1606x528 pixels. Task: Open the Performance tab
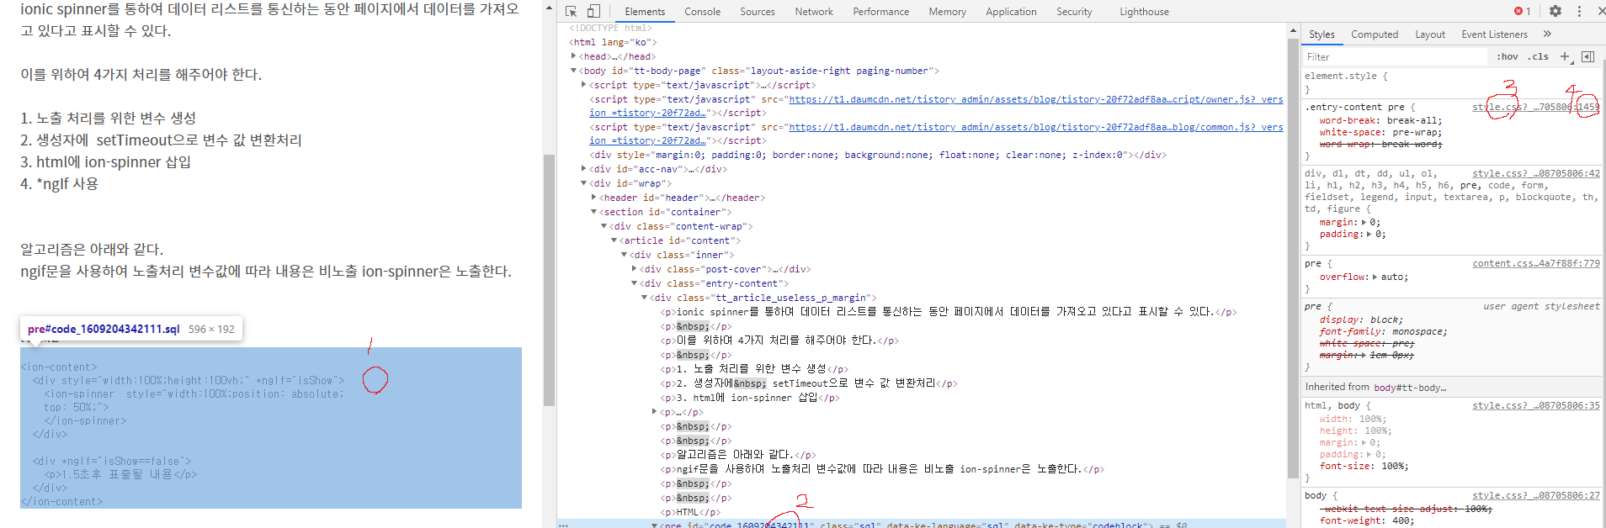click(x=880, y=12)
